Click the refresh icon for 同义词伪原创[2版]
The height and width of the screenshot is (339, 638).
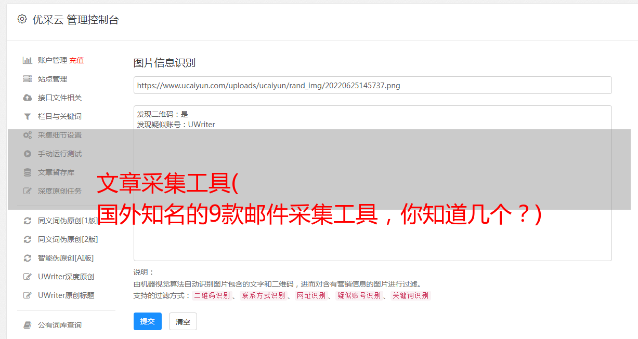[x=28, y=239]
